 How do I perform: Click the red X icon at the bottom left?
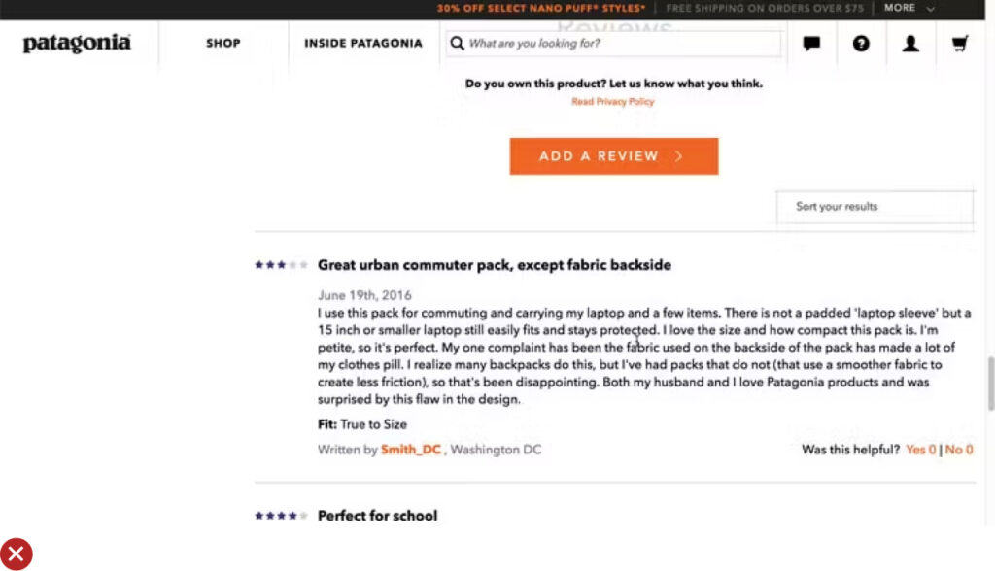pos(17,554)
